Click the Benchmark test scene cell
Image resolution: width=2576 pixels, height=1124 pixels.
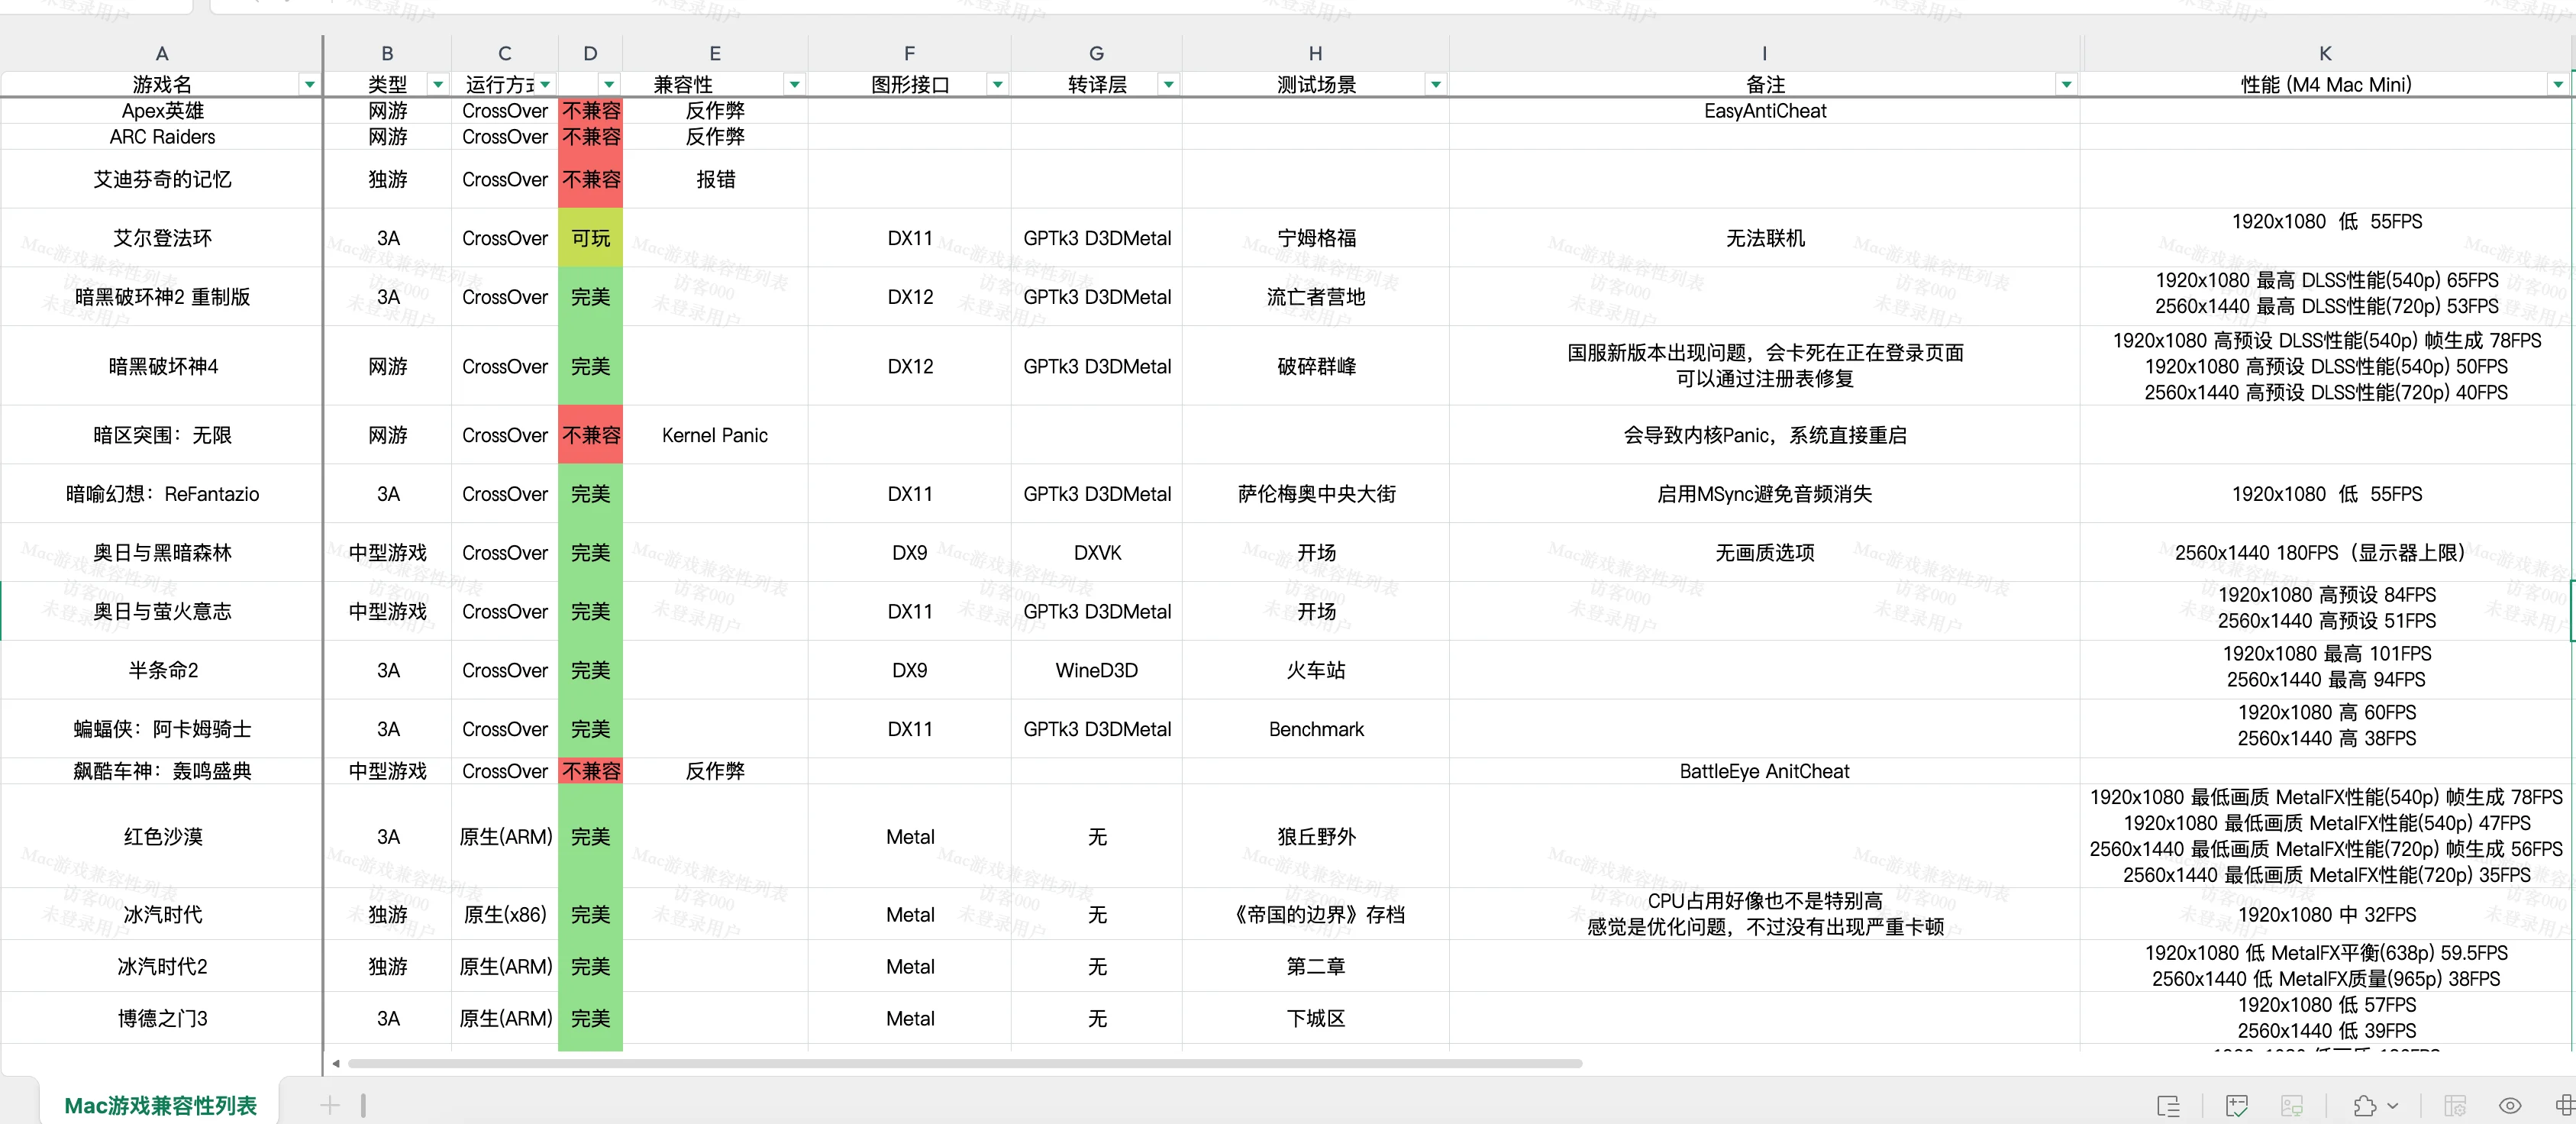click(1316, 729)
